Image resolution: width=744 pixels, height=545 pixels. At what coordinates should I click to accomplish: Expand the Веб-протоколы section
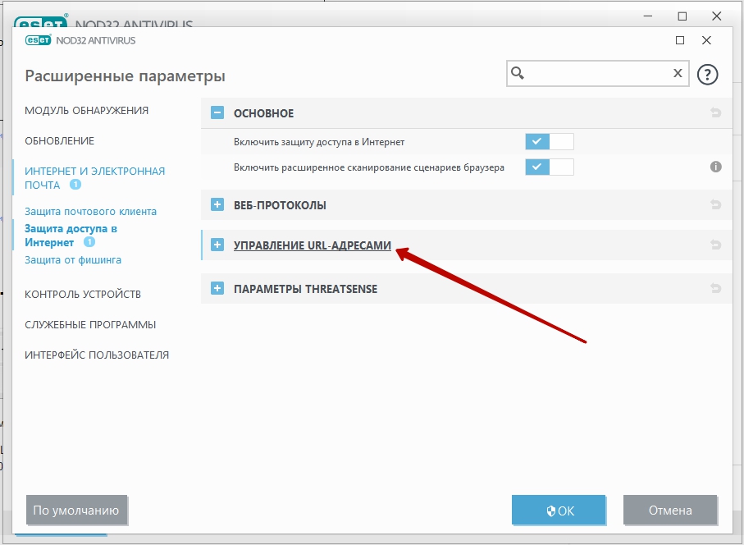coord(217,205)
